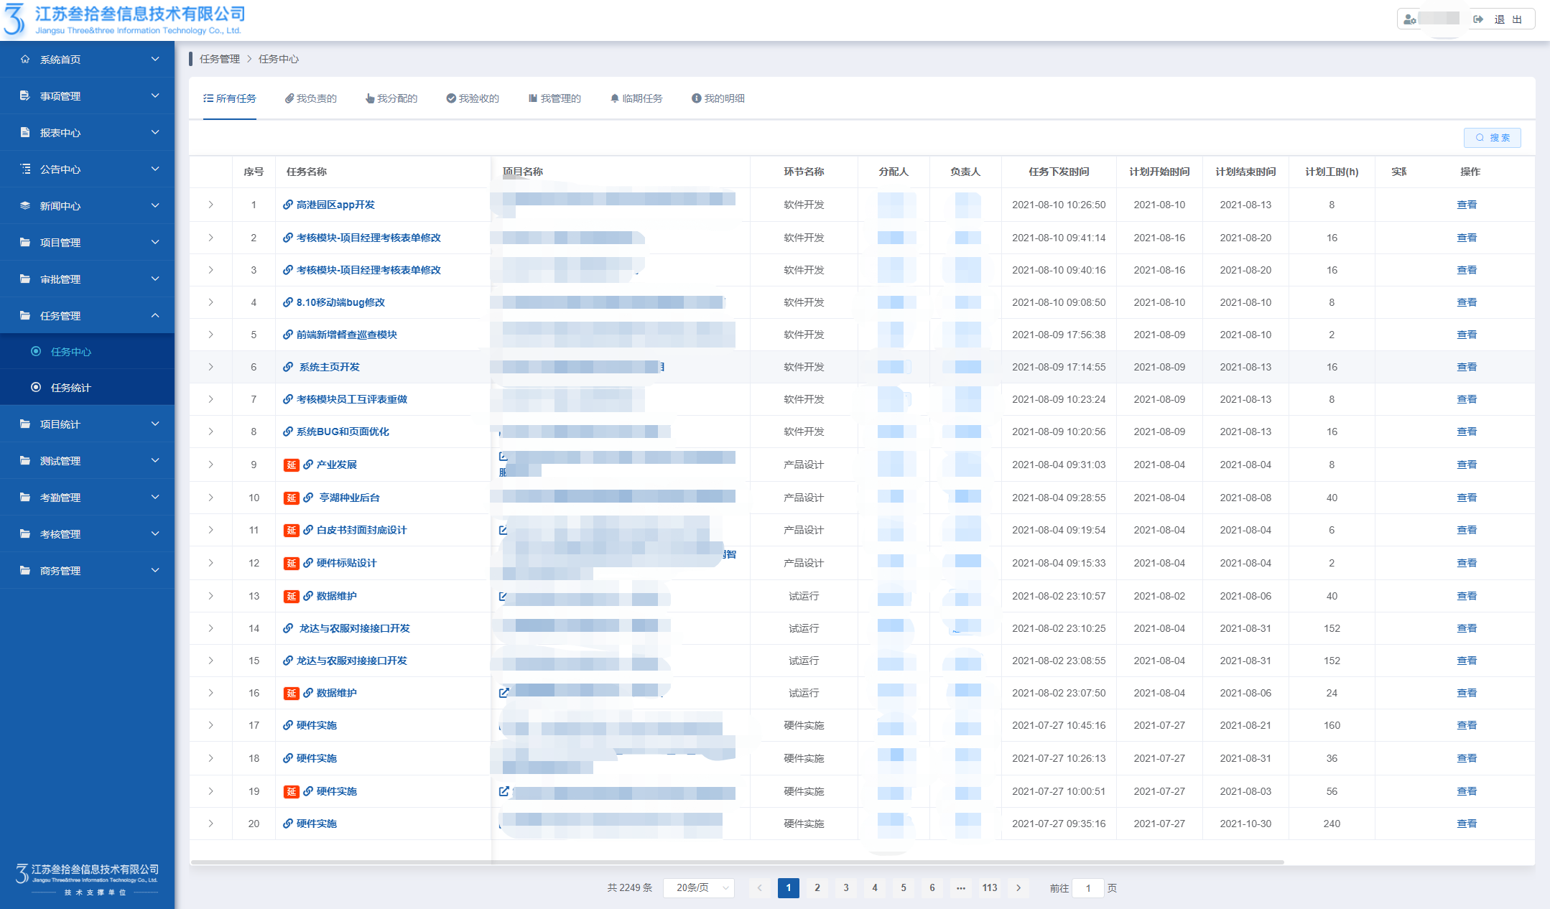Screen dimensions: 1550x909
Task: Click the 前往 page number input
Action: tap(1087, 888)
